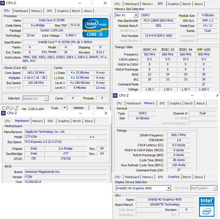Select the Graphics tab in the Memory window

[175, 103]
